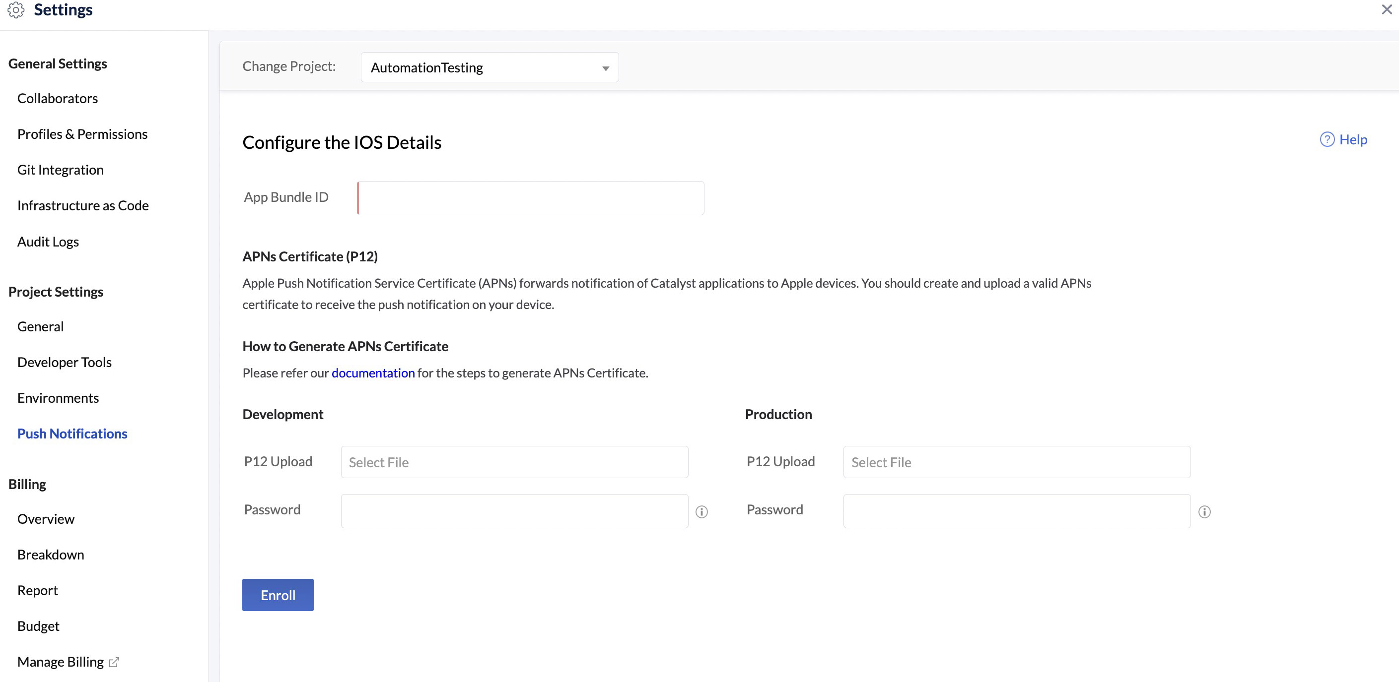Screen dimensions: 1399x682
Task: Open Audit Logs section
Action: (x=48, y=242)
